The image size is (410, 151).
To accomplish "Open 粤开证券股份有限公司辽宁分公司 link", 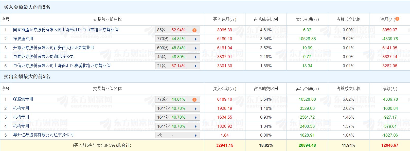I will coord(44,135).
